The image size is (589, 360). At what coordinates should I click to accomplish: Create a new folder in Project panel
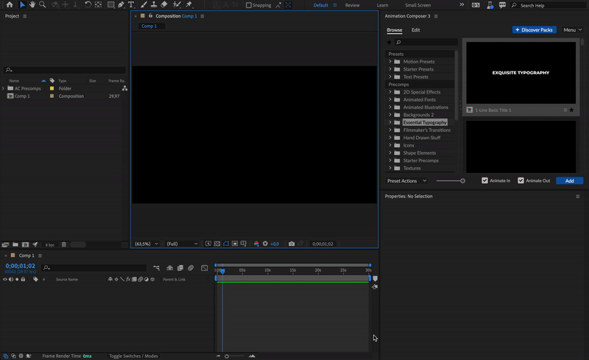click(15, 244)
